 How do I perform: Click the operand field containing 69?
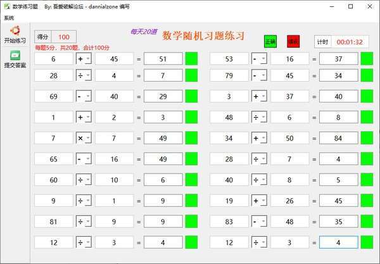click(x=54, y=96)
